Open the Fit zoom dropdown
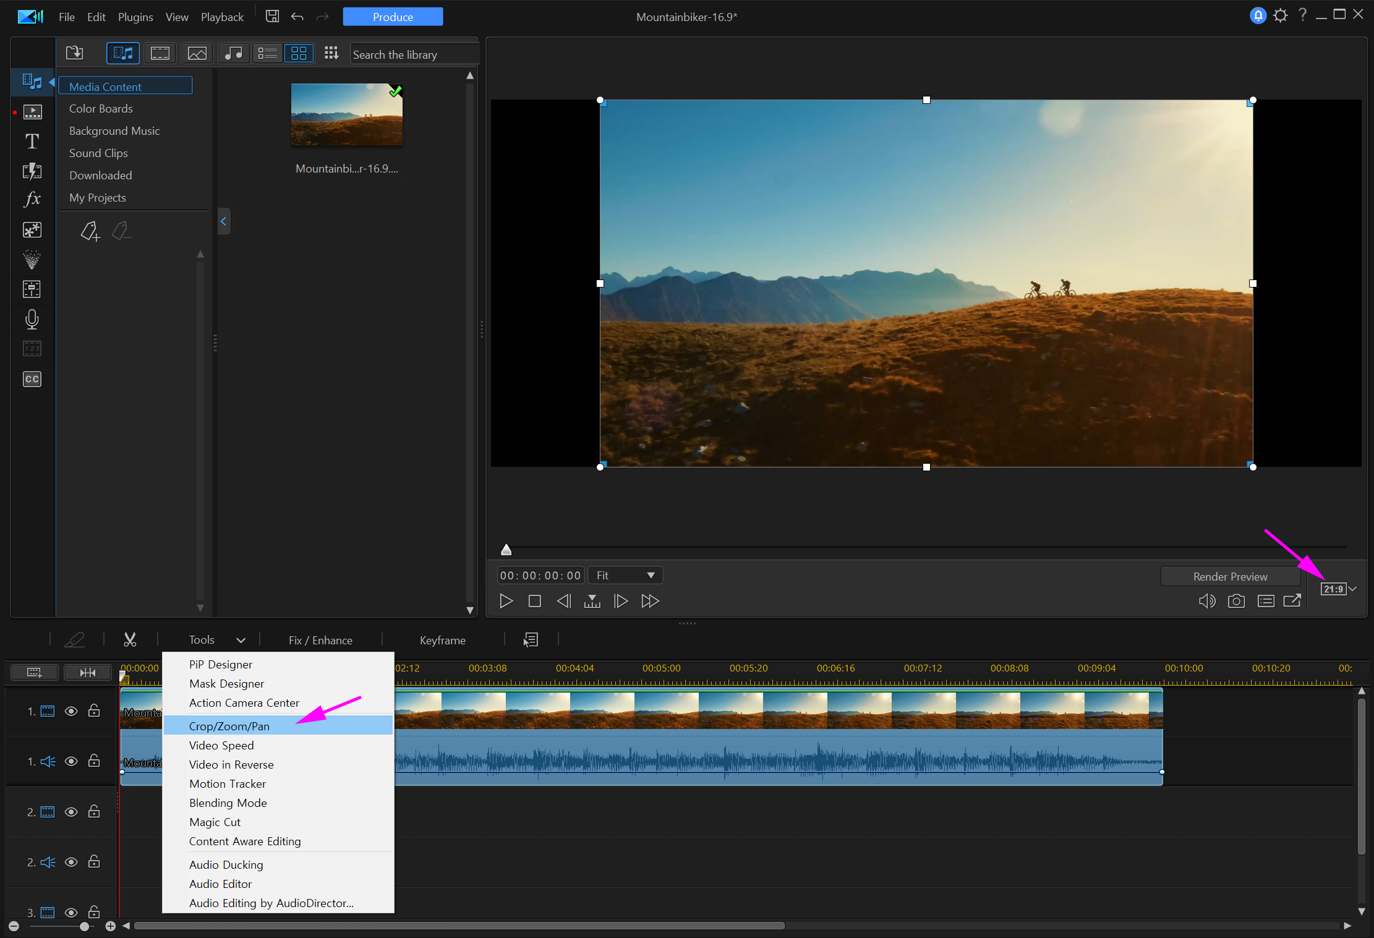The height and width of the screenshot is (938, 1374). point(625,576)
